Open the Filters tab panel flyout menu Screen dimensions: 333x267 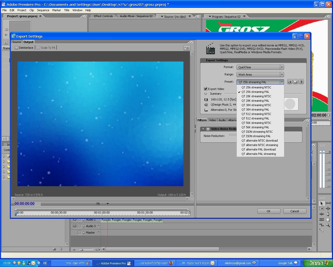click(308, 121)
